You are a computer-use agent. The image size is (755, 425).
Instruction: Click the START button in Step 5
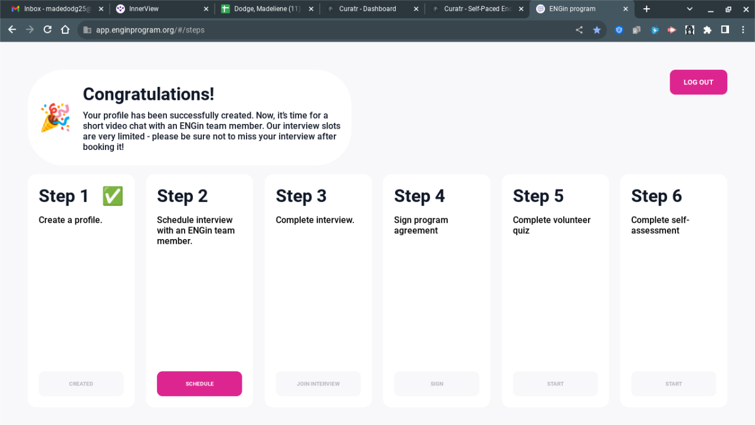[x=555, y=384]
